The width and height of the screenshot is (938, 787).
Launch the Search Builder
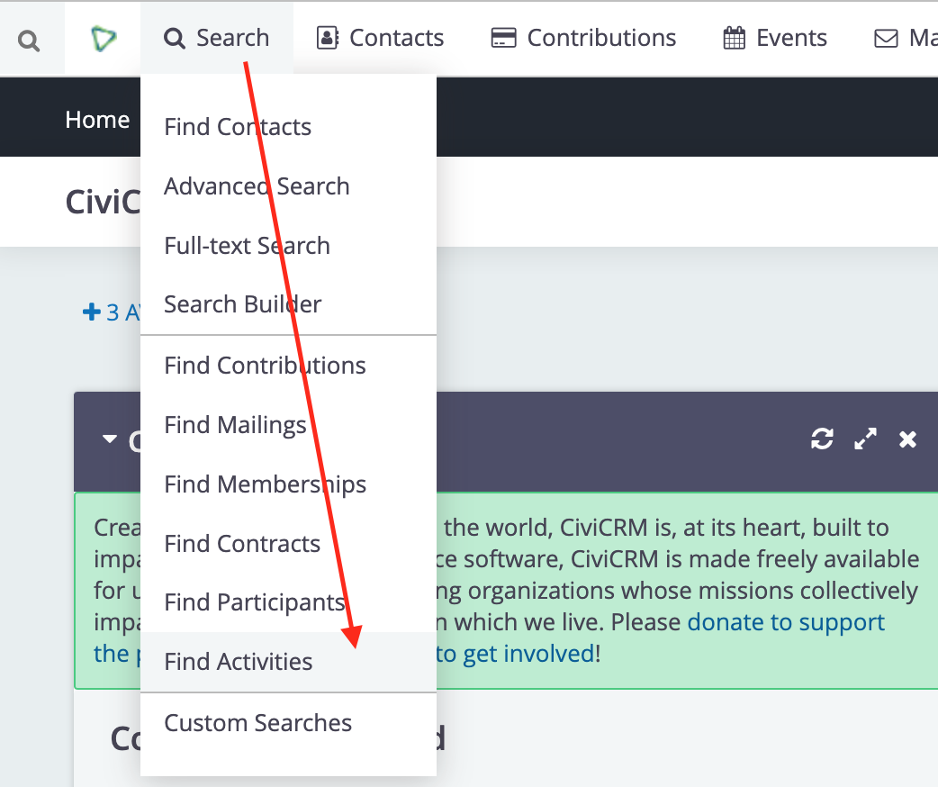pos(242,304)
